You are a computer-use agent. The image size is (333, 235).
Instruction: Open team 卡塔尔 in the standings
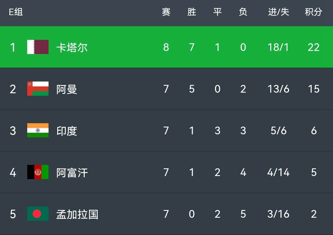coord(72,47)
